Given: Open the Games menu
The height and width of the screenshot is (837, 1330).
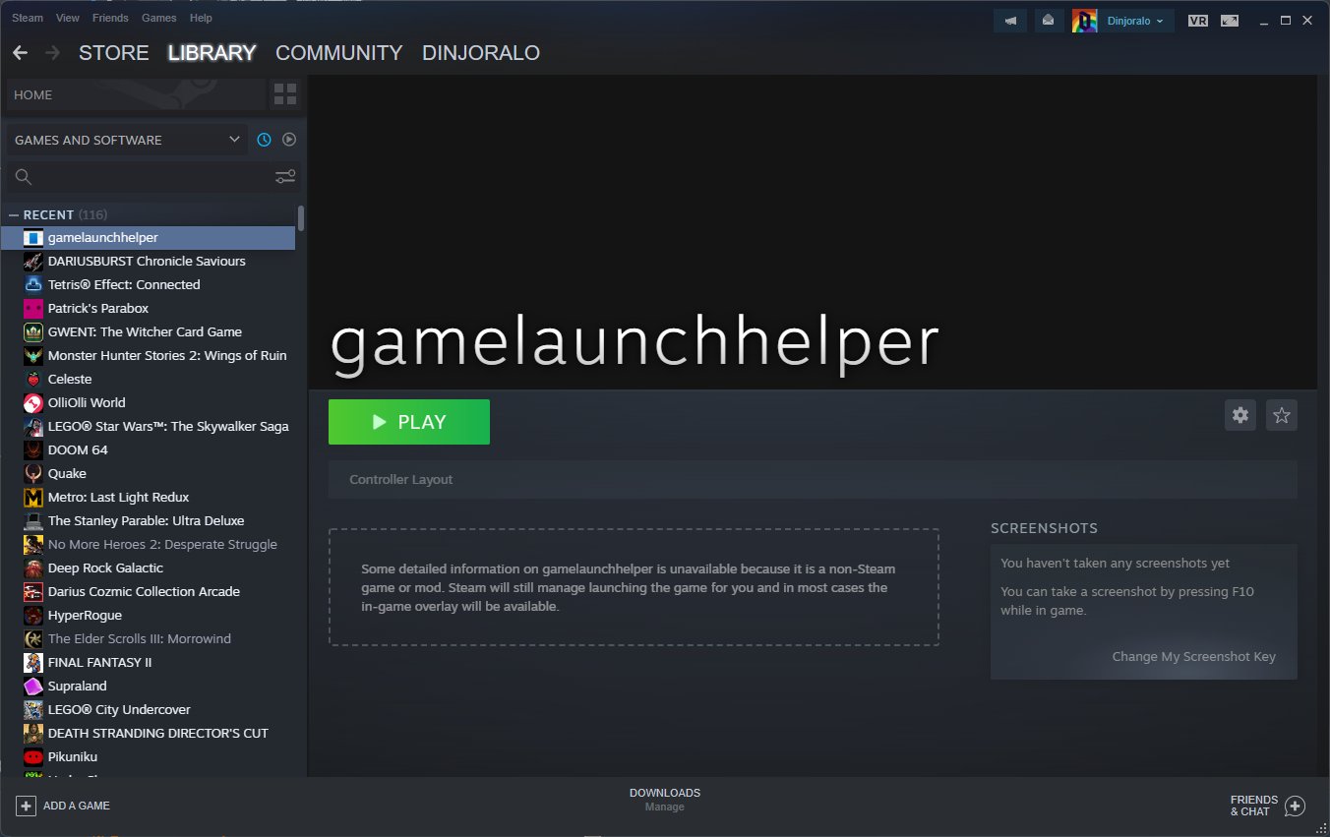Looking at the screenshot, I should [159, 18].
